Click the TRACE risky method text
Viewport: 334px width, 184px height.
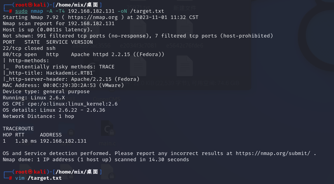[x=107, y=67]
